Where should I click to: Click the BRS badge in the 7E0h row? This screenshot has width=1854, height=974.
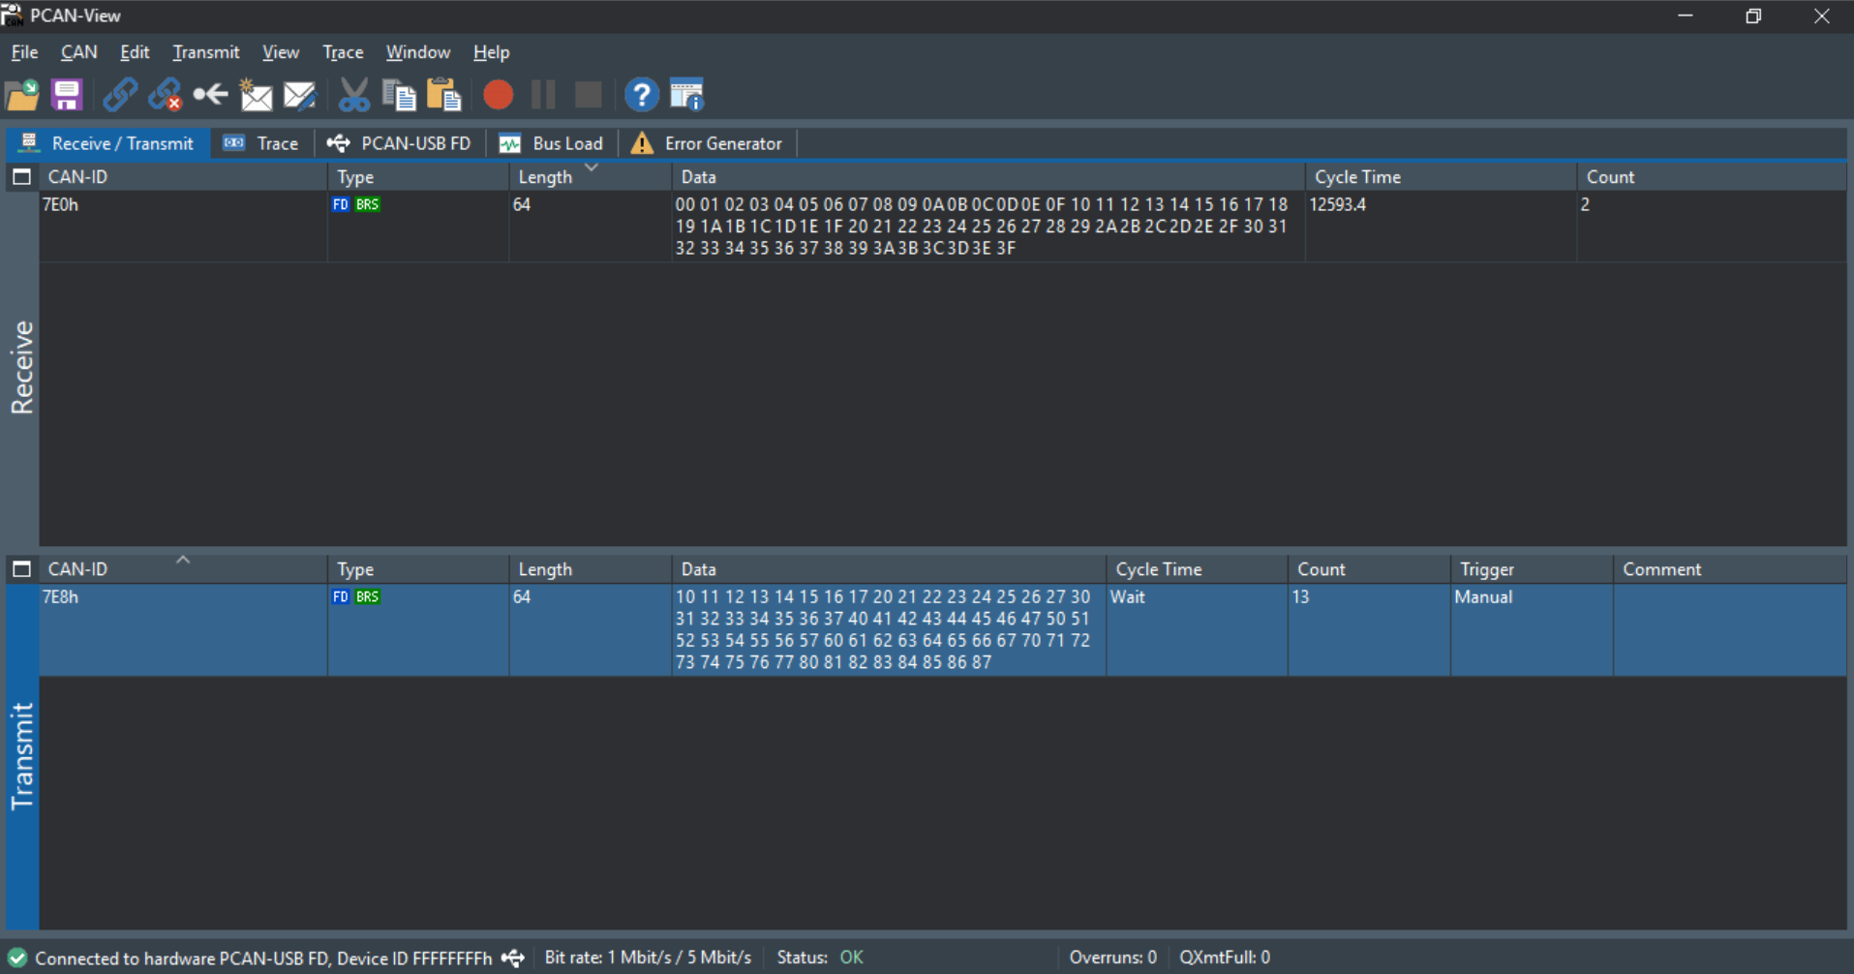[x=367, y=204]
